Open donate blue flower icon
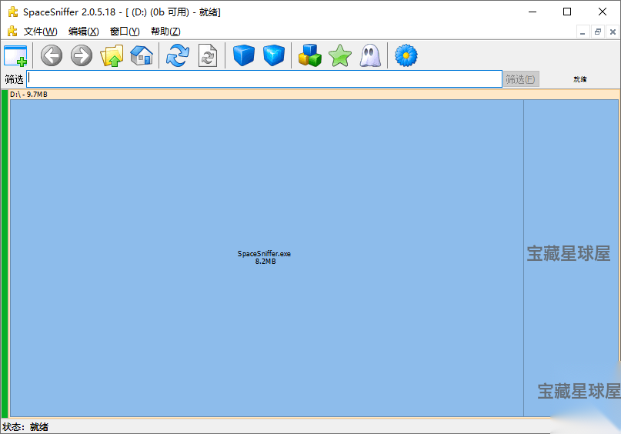The width and height of the screenshot is (621, 434). tap(406, 55)
